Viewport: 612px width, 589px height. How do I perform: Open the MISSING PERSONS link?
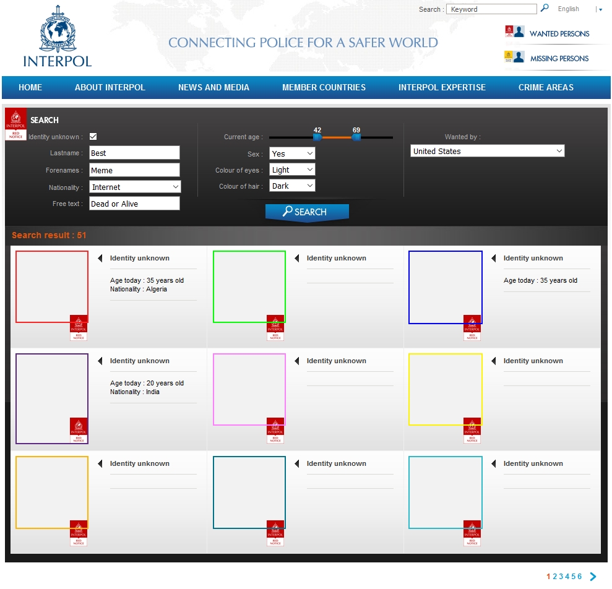(x=559, y=59)
